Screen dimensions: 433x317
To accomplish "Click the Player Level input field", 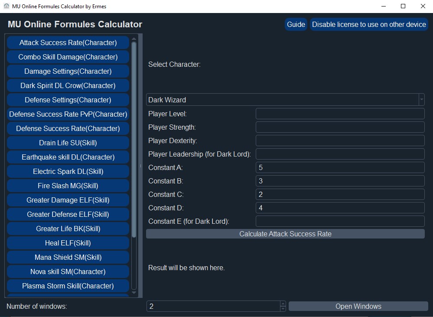I will point(340,114).
